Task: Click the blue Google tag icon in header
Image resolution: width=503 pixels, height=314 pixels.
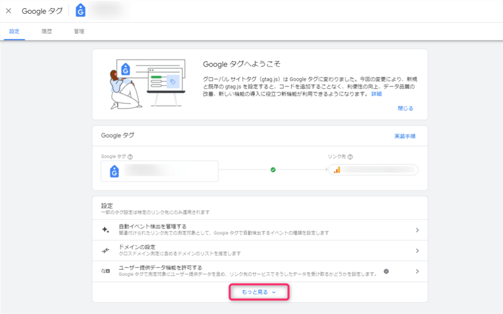Action: 81,11
